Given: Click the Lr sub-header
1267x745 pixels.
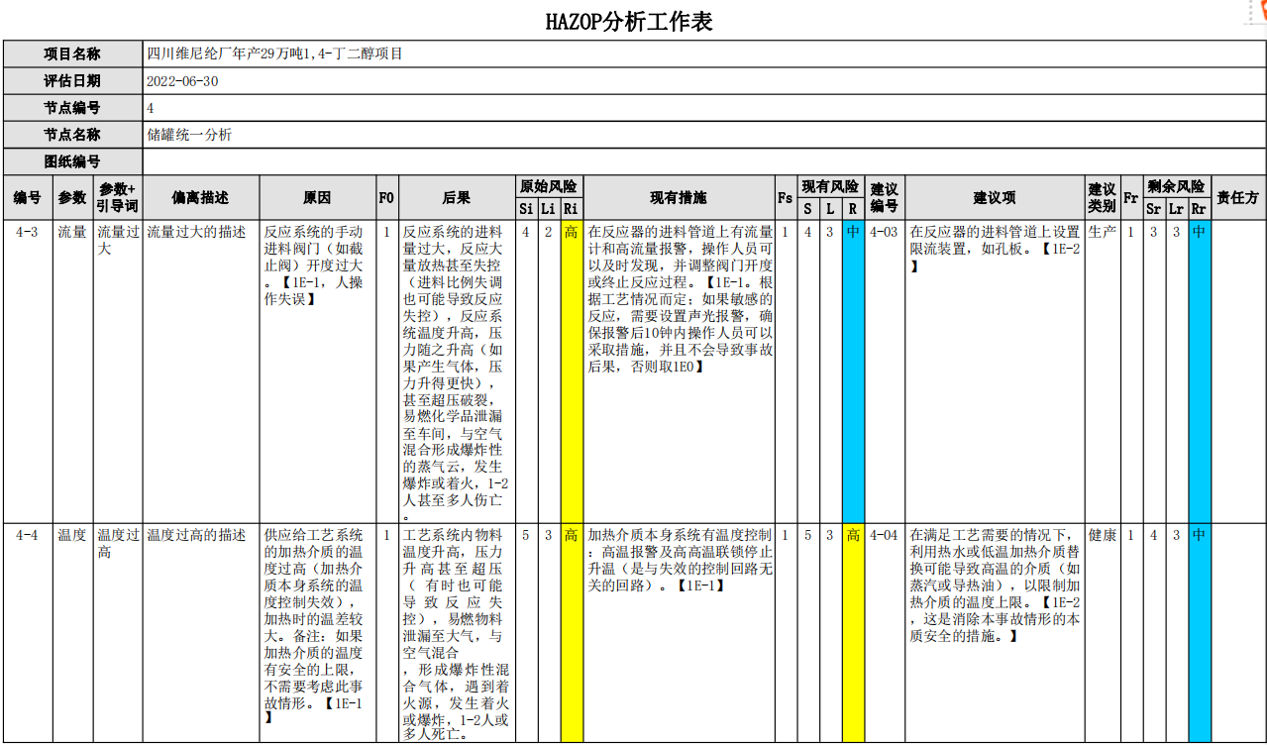Looking at the screenshot, I should 1176,209.
